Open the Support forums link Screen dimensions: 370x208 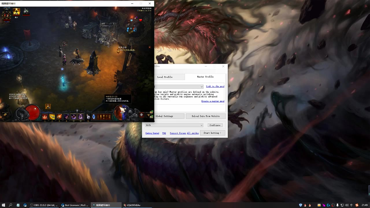tap(178, 133)
